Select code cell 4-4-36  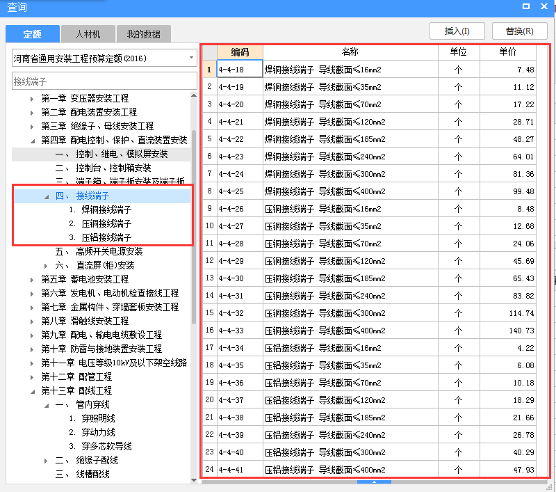click(x=240, y=383)
